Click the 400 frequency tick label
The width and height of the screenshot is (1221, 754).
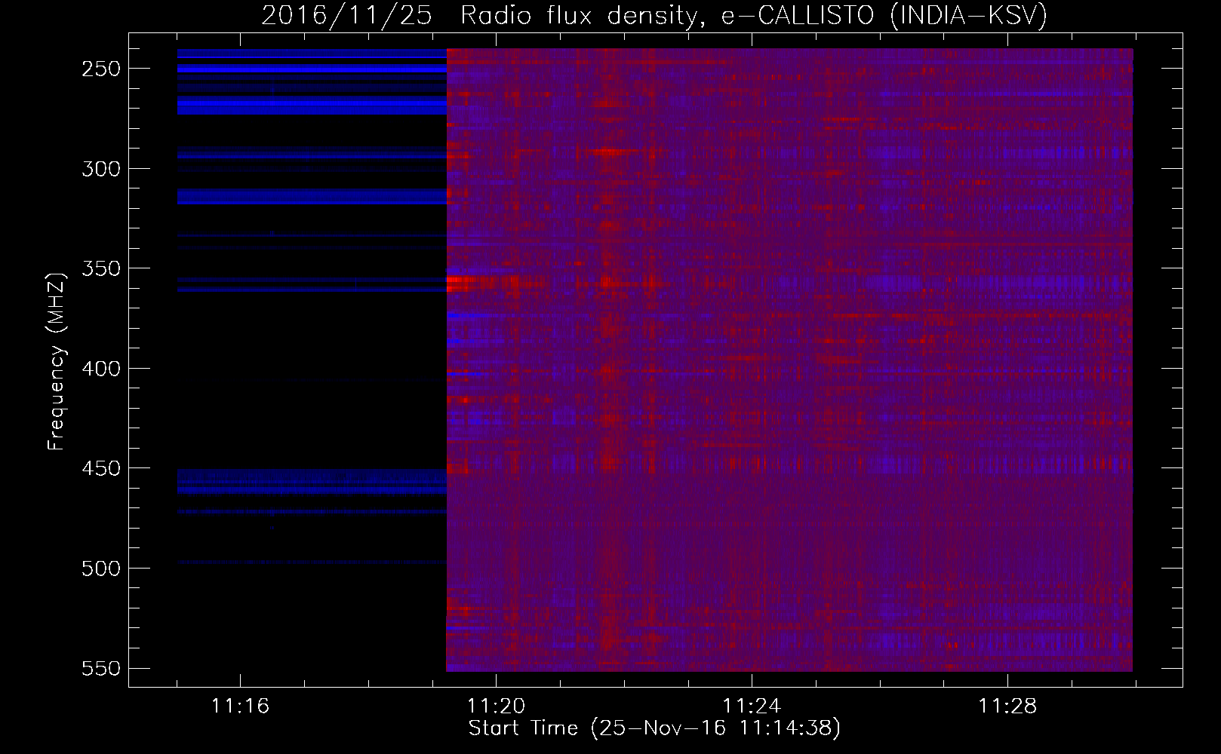click(x=100, y=369)
